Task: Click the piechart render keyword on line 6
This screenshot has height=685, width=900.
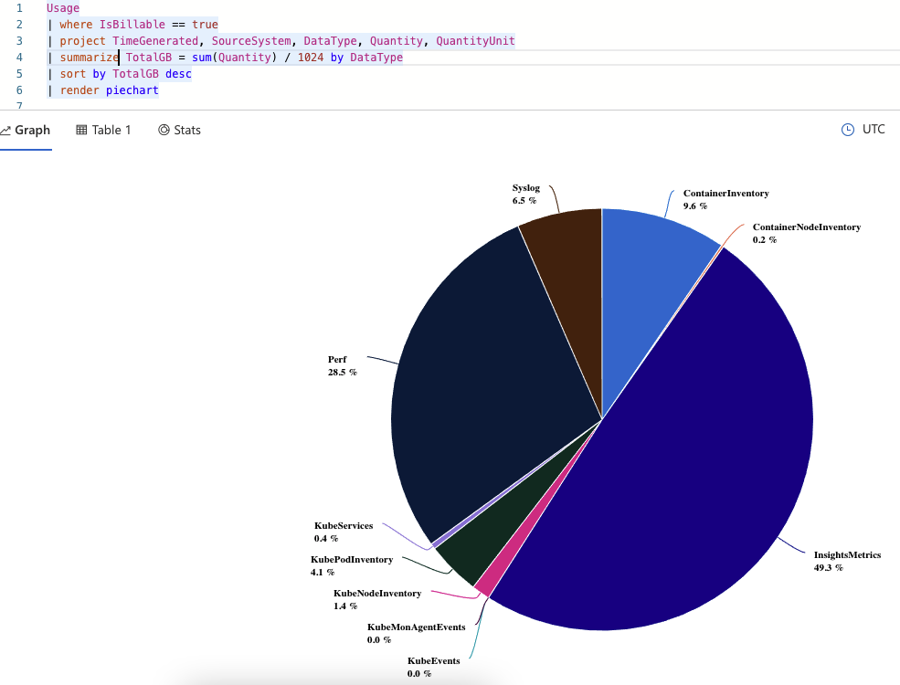Action: 132,90
